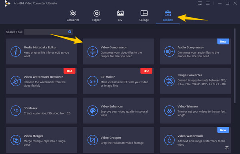The width and height of the screenshot is (240, 154).
Task: Click "Trim or cut your videos" description
Action: click(201, 114)
